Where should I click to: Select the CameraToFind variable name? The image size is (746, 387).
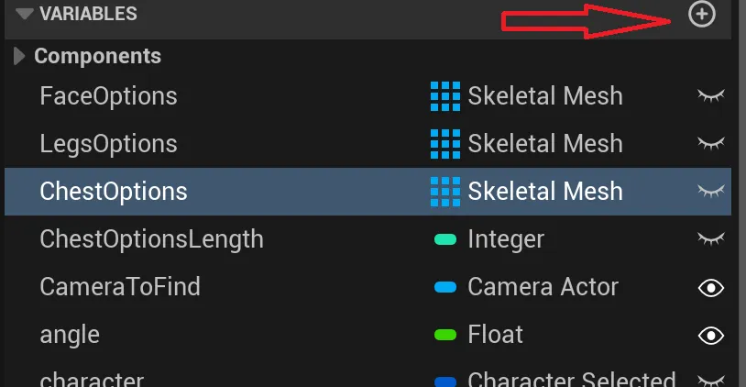pos(120,287)
